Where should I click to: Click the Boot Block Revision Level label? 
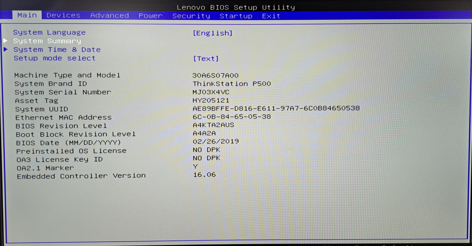(x=76, y=134)
